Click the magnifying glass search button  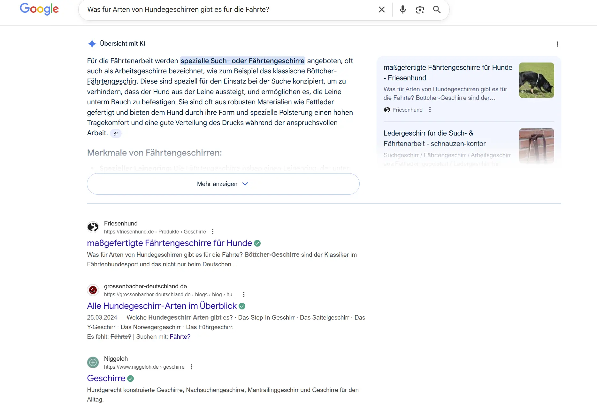[437, 10]
